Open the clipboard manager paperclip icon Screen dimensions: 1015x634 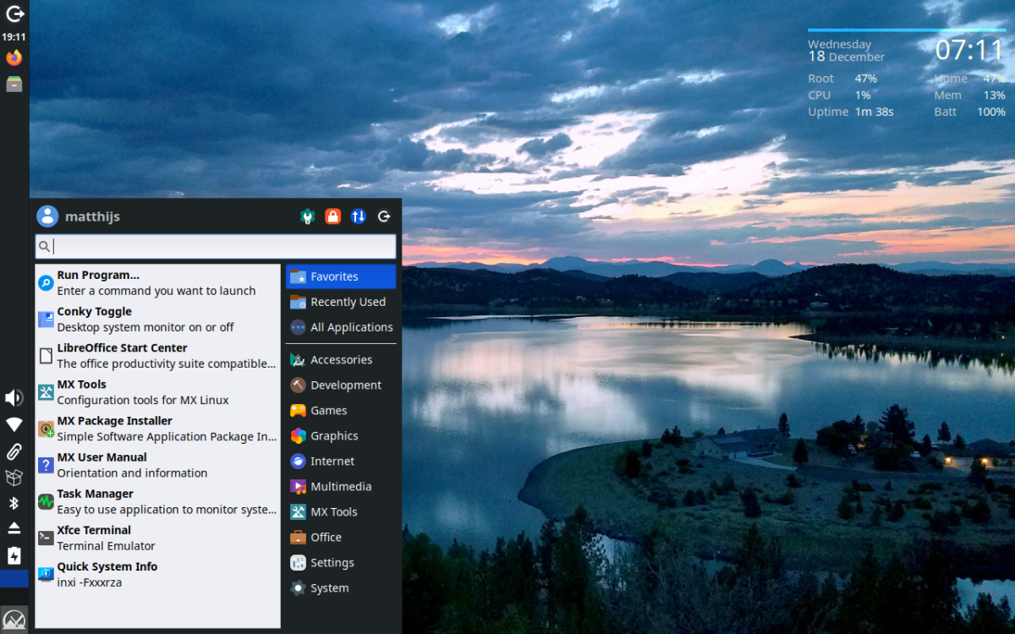(14, 451)
